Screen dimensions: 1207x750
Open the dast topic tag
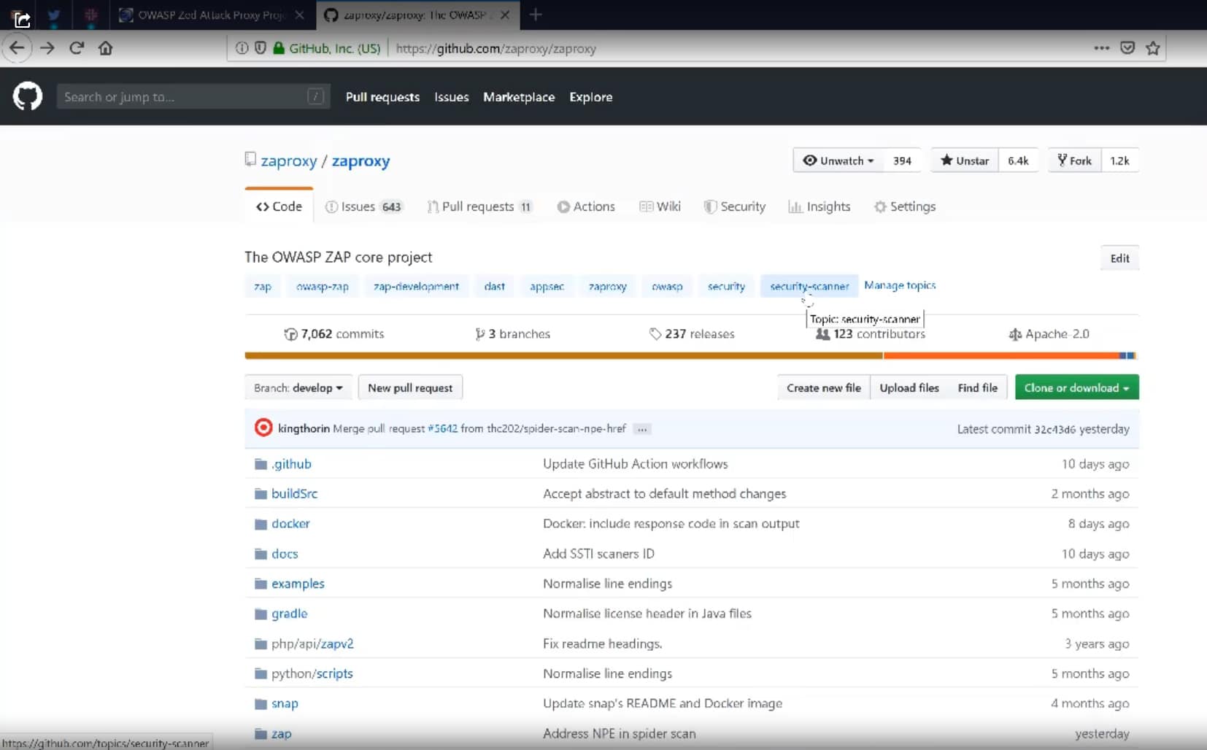point(494,286)
